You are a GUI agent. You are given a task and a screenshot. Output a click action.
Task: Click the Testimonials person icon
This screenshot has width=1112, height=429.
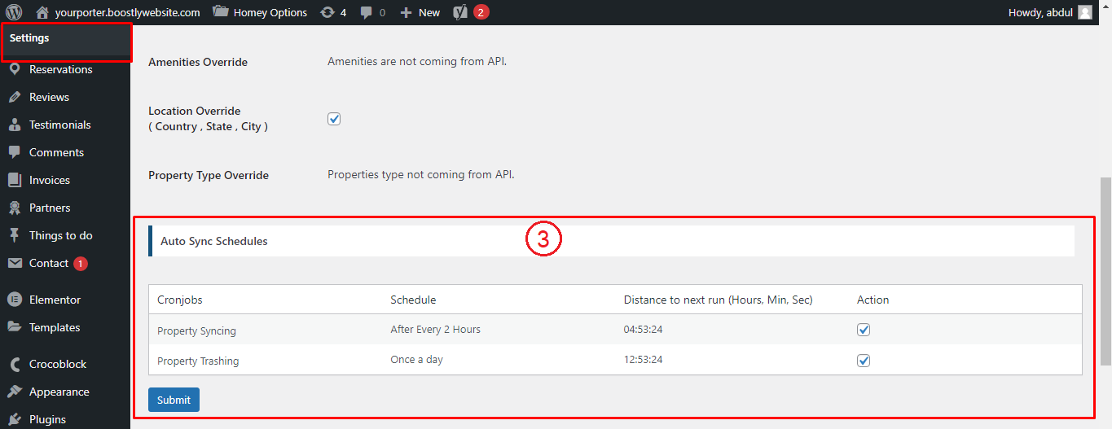(x=14, y=125)
